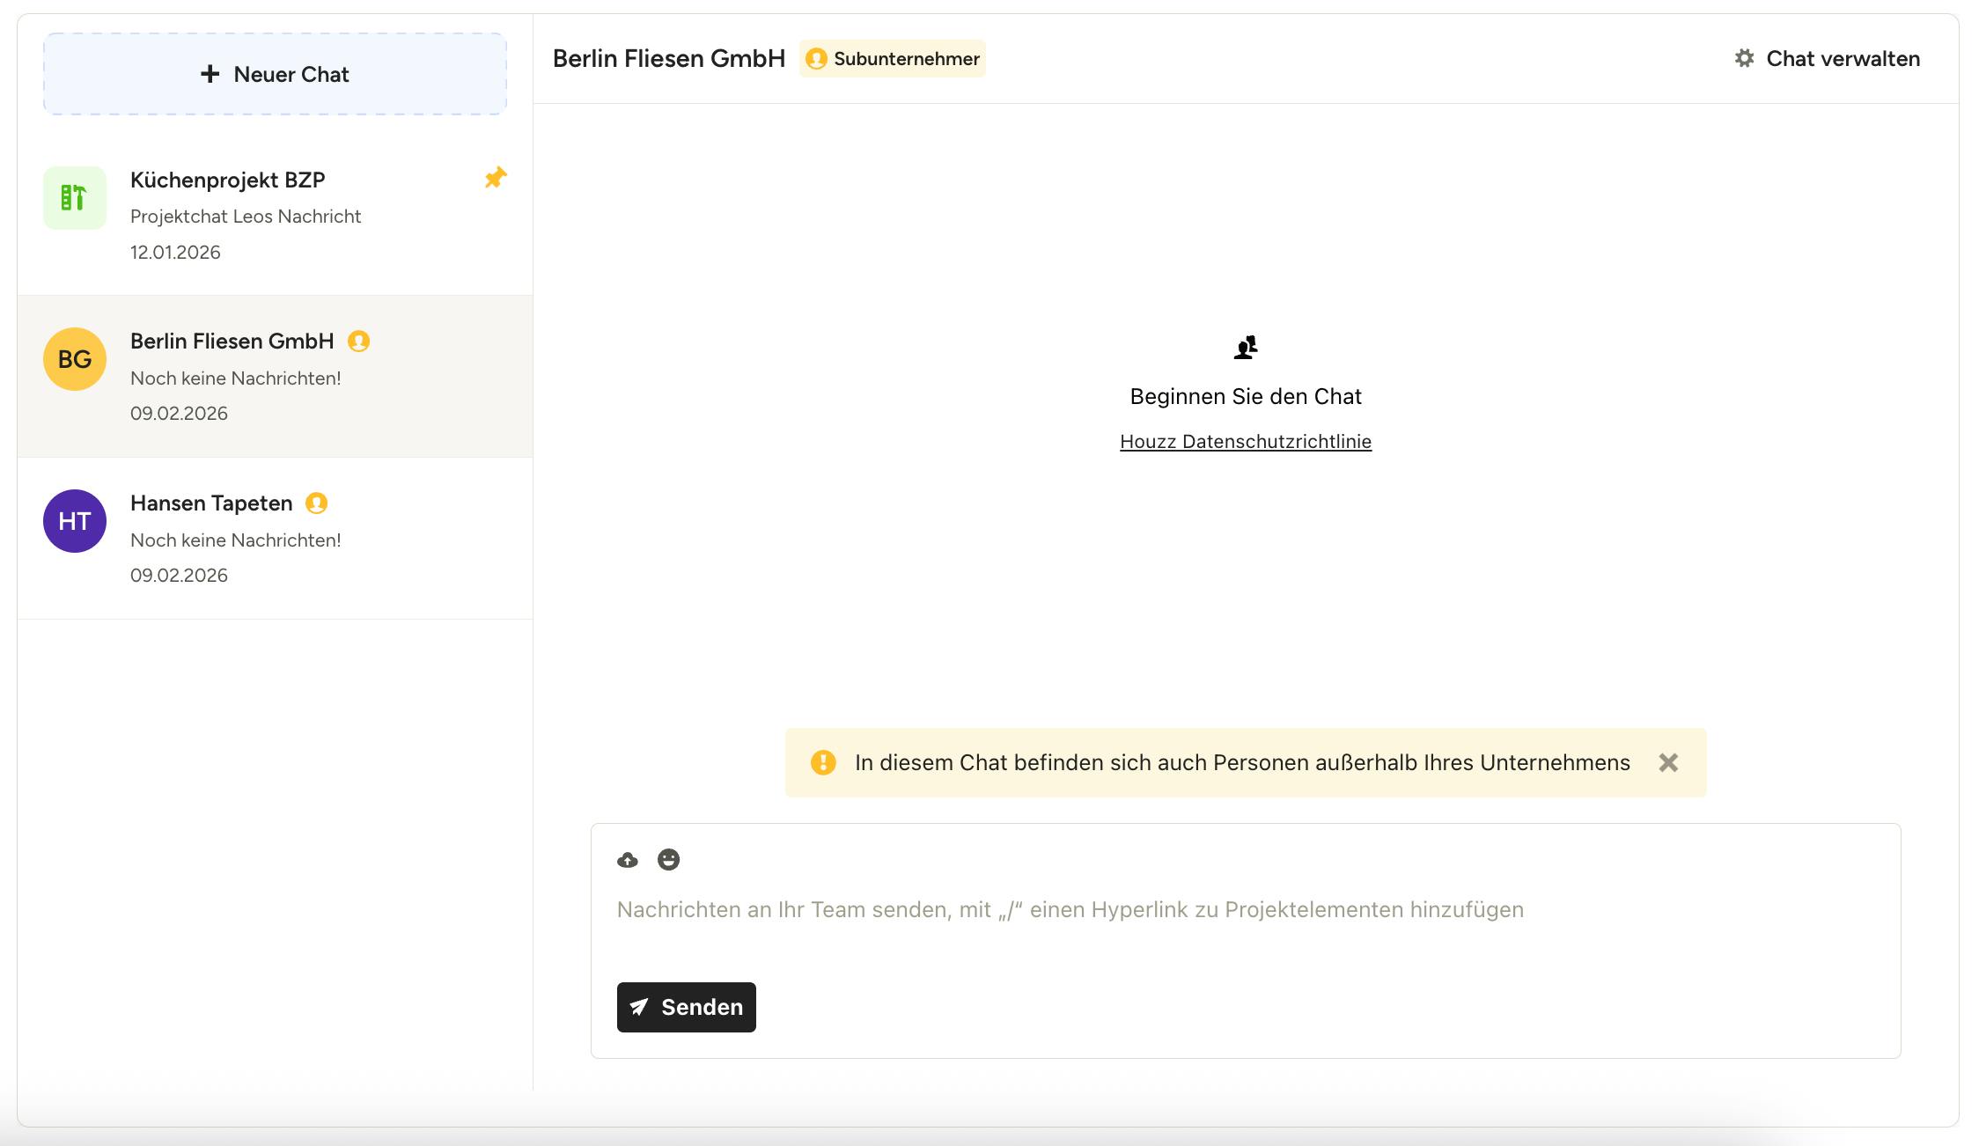Click the 'Beginnen Sie den Chat' text
The image size is (1979, 1146).
click(x=1246, y=397)
